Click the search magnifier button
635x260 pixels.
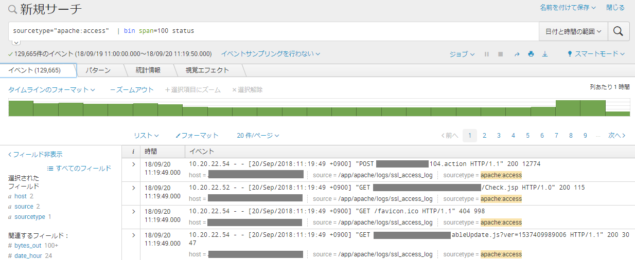pyautogui.click(x=619, y=31)
